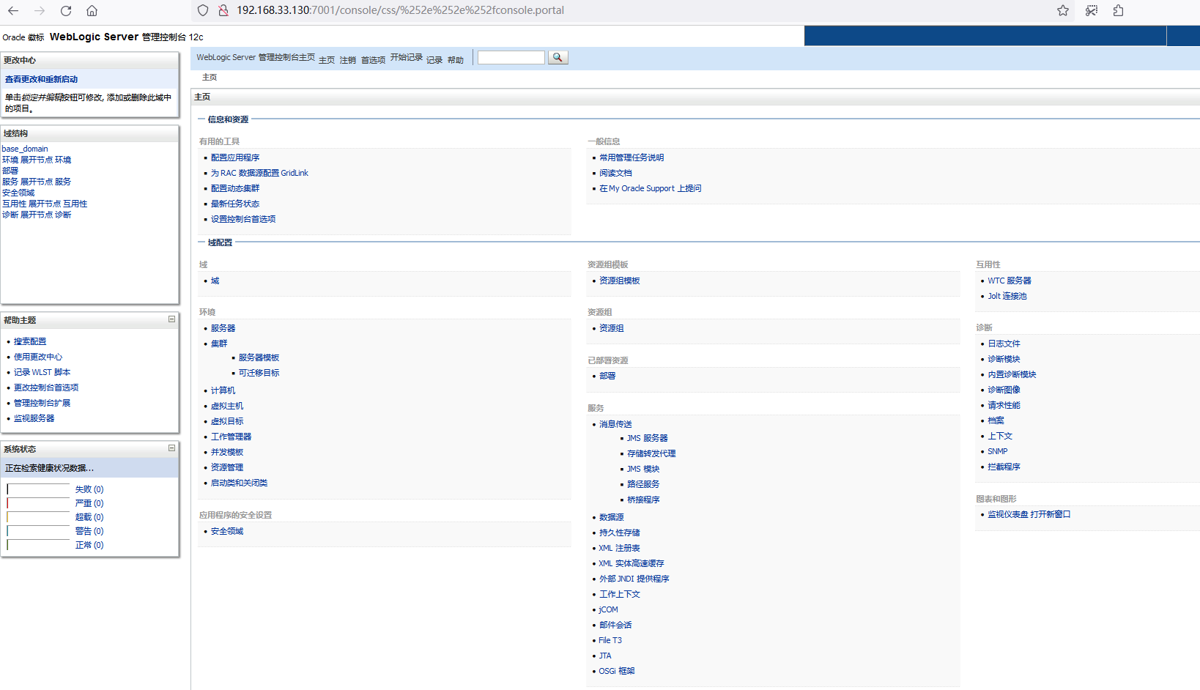Open 工作管理器 link
Screen dimensions: 1200x690
pos(232,437)
